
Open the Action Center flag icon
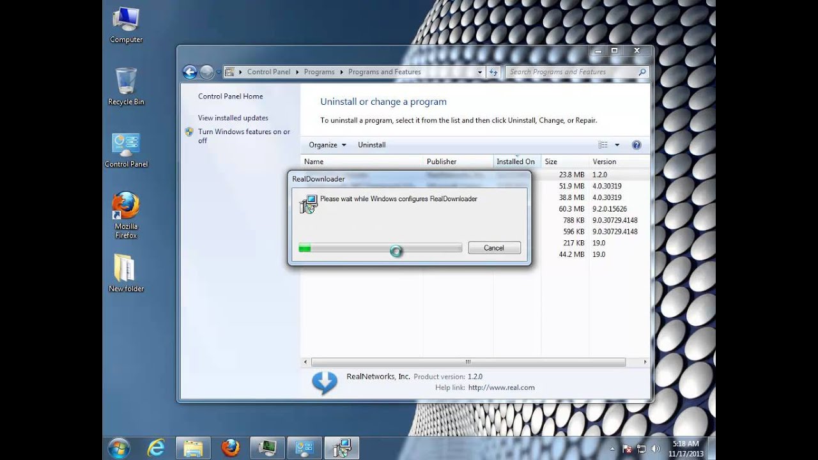[627, 448]
